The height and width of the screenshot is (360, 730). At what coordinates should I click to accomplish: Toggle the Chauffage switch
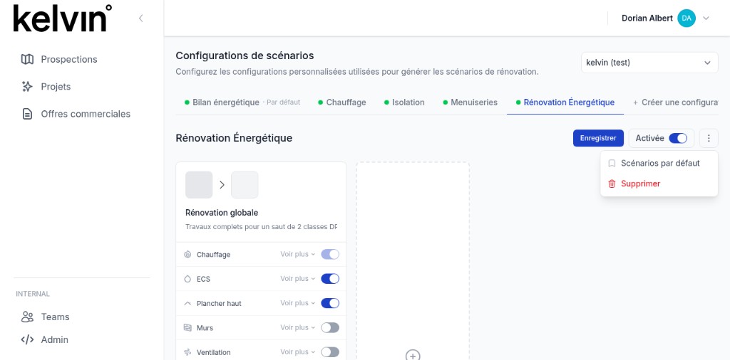[x=330, y=254]
